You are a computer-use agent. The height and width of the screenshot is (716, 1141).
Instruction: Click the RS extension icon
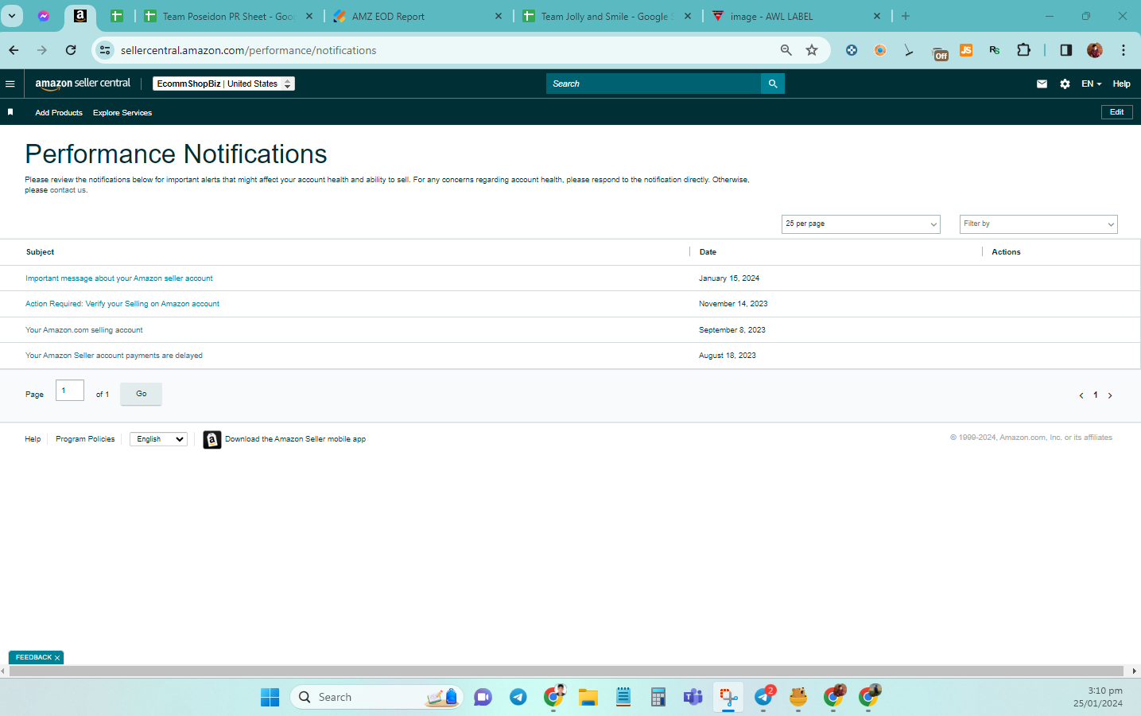(x=995, y=50)
